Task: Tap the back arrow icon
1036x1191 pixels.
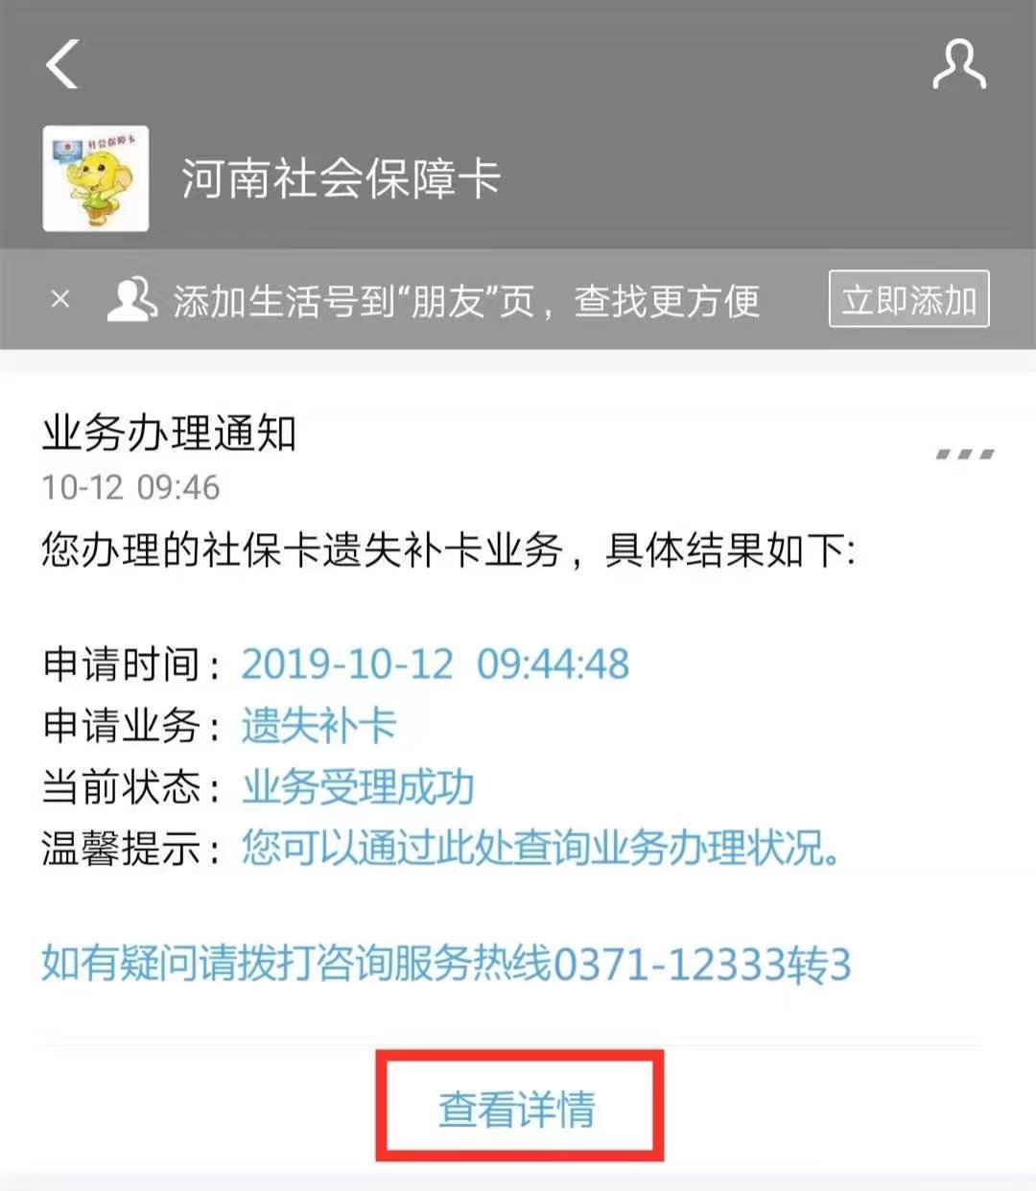Action: (62, 64)
